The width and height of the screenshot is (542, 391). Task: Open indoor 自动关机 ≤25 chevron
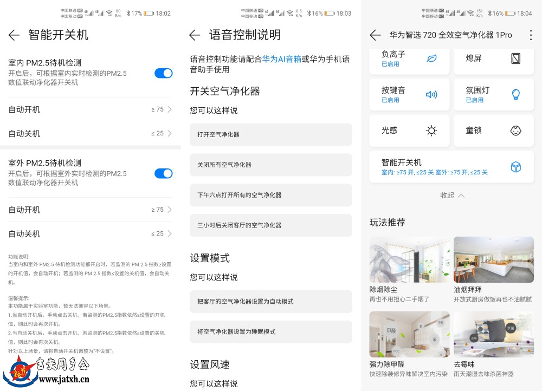169,133
